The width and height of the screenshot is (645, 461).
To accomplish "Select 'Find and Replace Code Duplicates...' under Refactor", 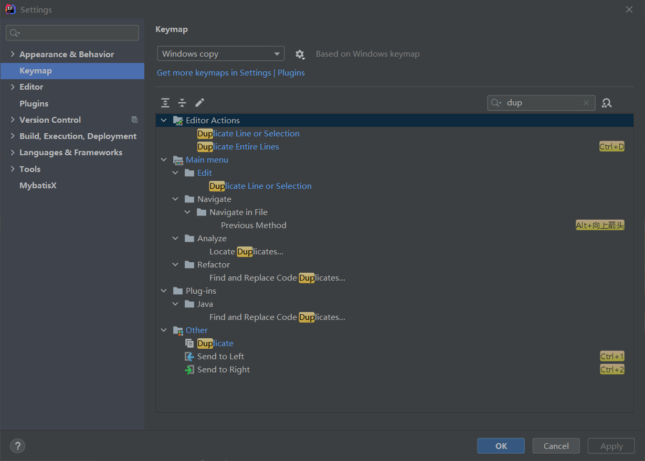I will pyautogui.click(x=395, y=278).
